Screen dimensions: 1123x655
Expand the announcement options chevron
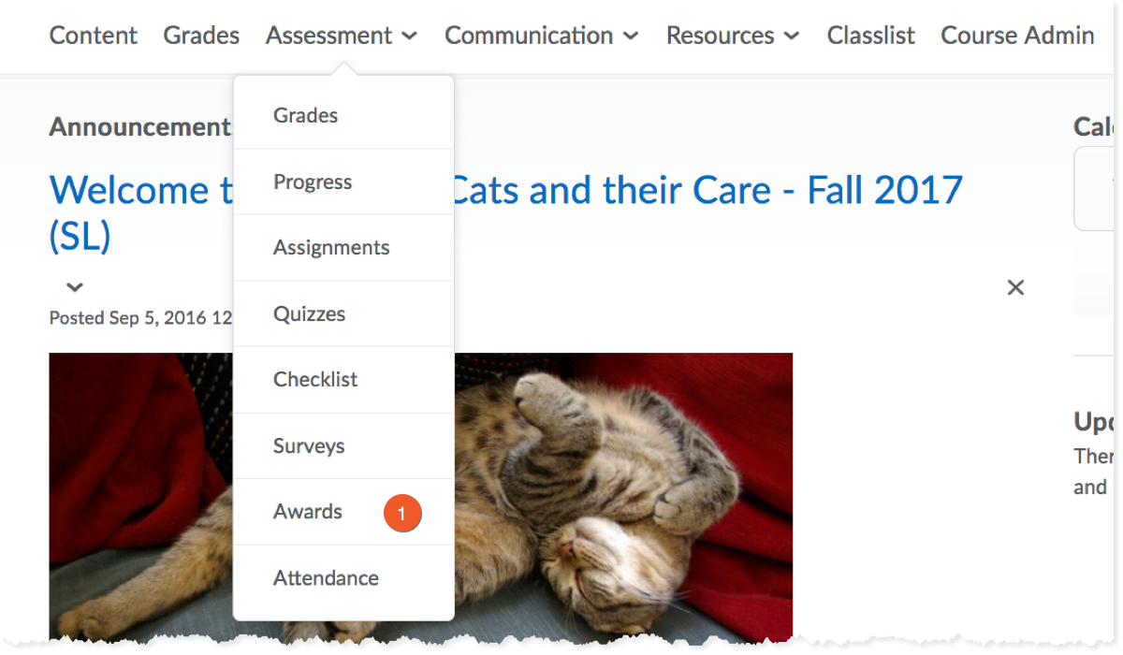pyautogui.click(x=75, y=287)
